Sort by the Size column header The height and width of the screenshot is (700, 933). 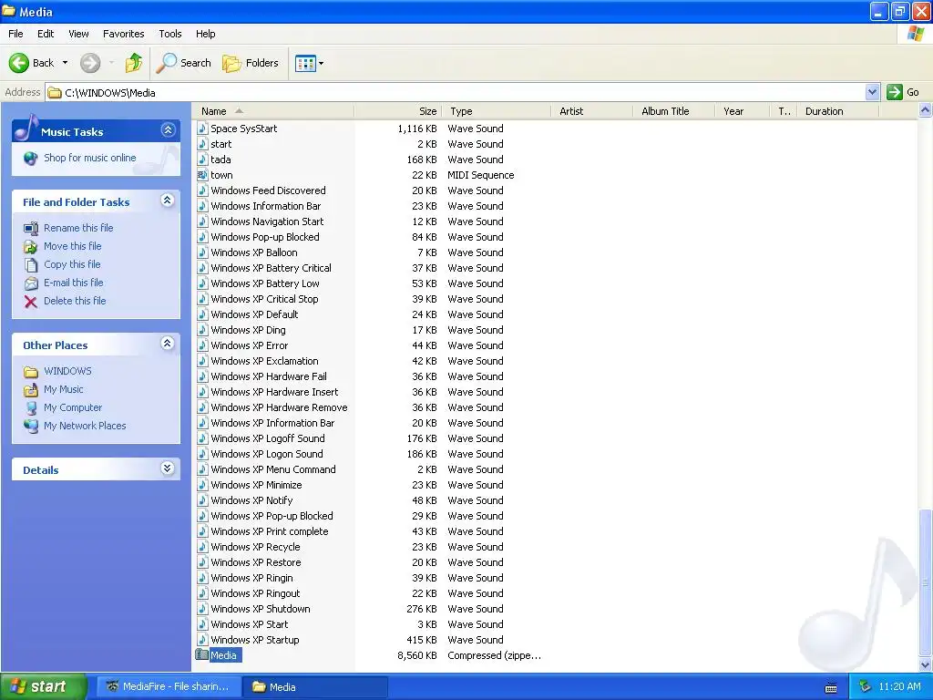(397, 111)
